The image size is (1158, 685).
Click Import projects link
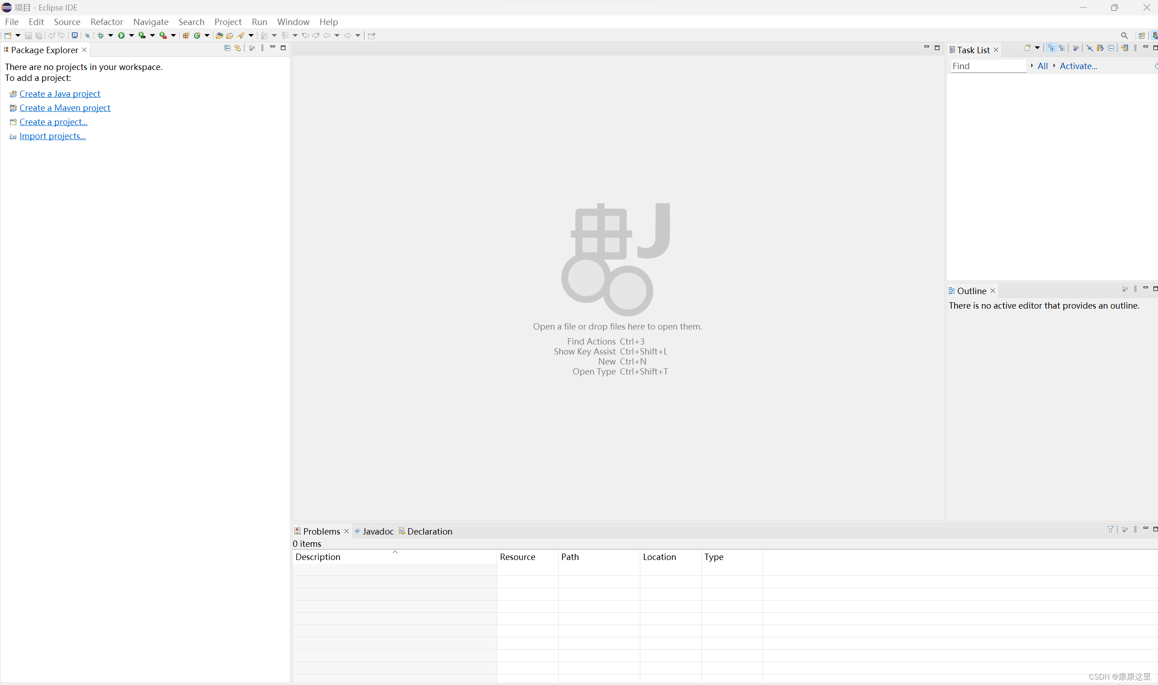tap(52, 136)
